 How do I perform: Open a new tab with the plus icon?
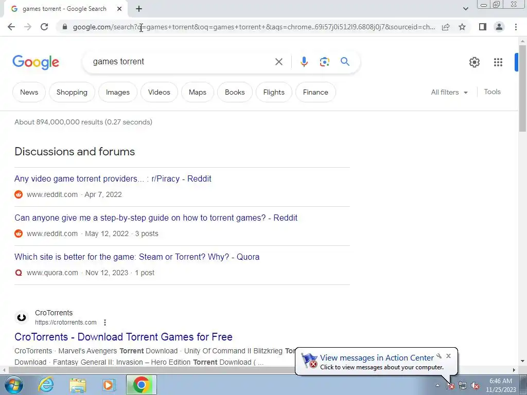tap(139, 9)
